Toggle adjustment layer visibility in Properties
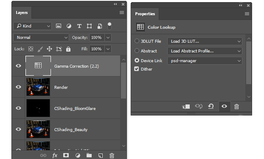 (x=224, y=106)
